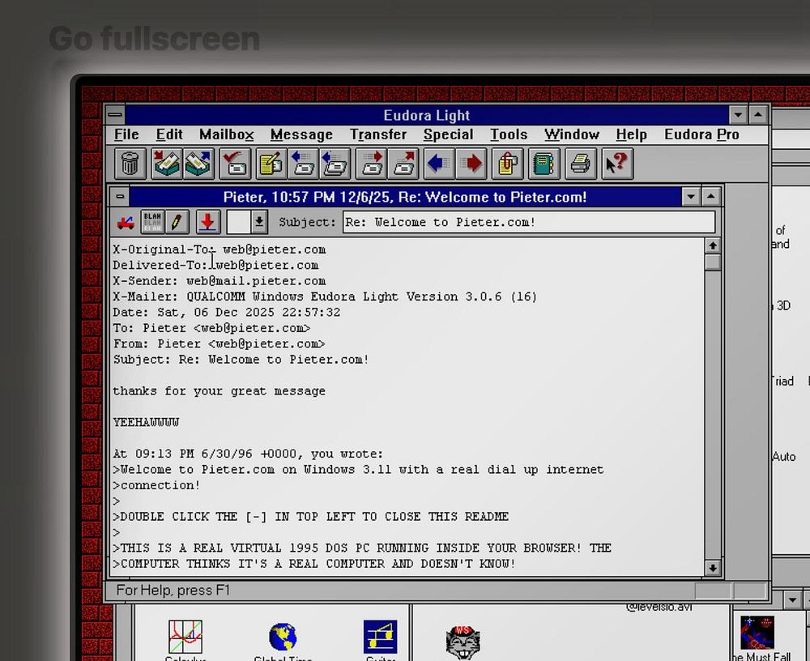The height and width of the screenshot is (661, 810).
Task: Open the Special menu
Action: [449, 134]
